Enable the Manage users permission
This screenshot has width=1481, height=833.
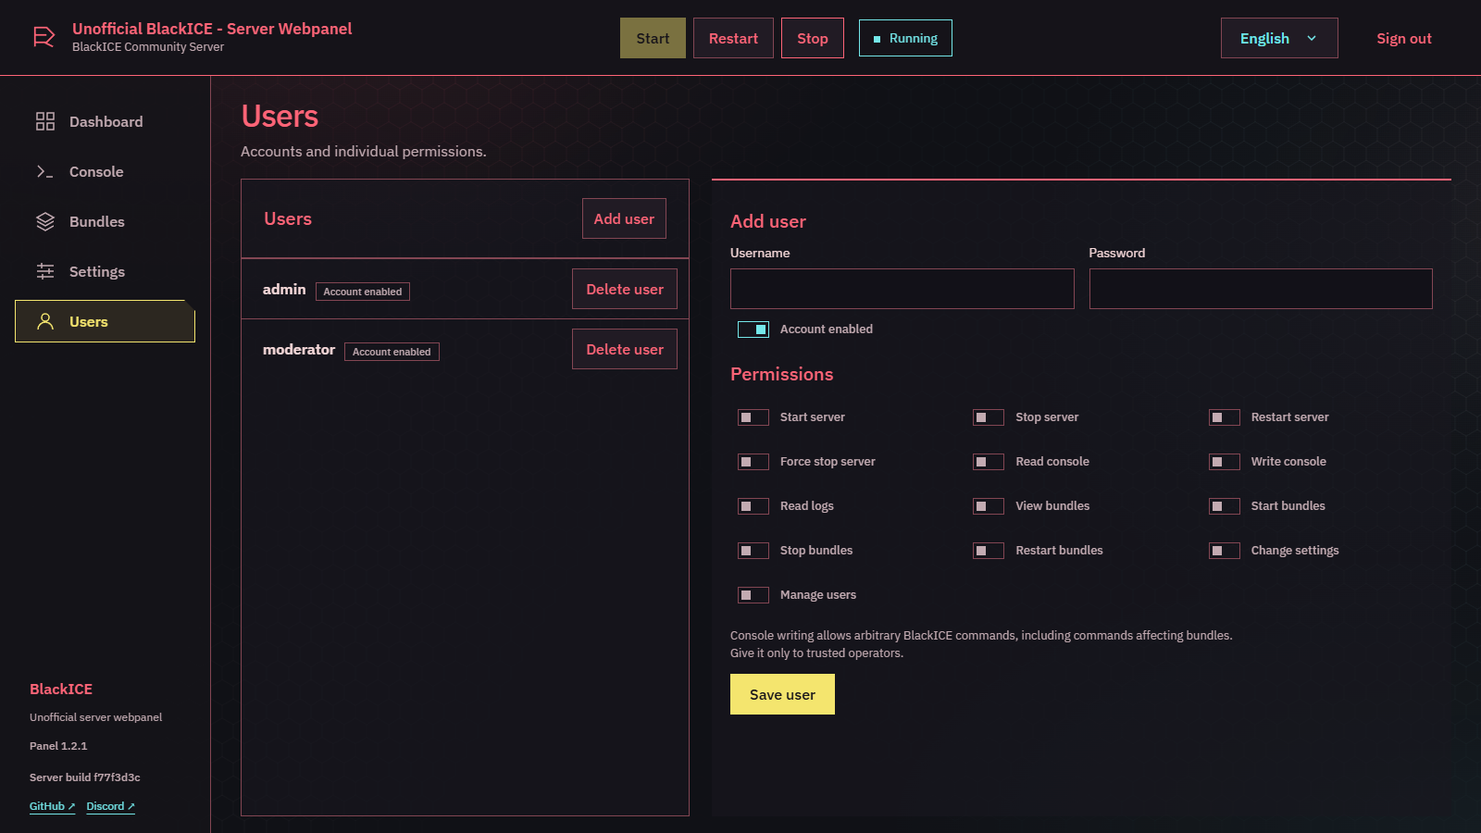[x=753, y=595]
